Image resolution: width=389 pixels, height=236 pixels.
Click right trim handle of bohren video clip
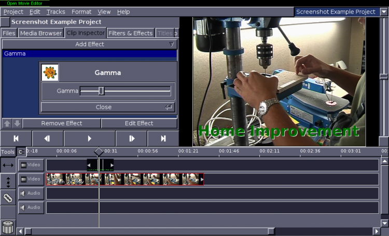click(x=202, y=179)
